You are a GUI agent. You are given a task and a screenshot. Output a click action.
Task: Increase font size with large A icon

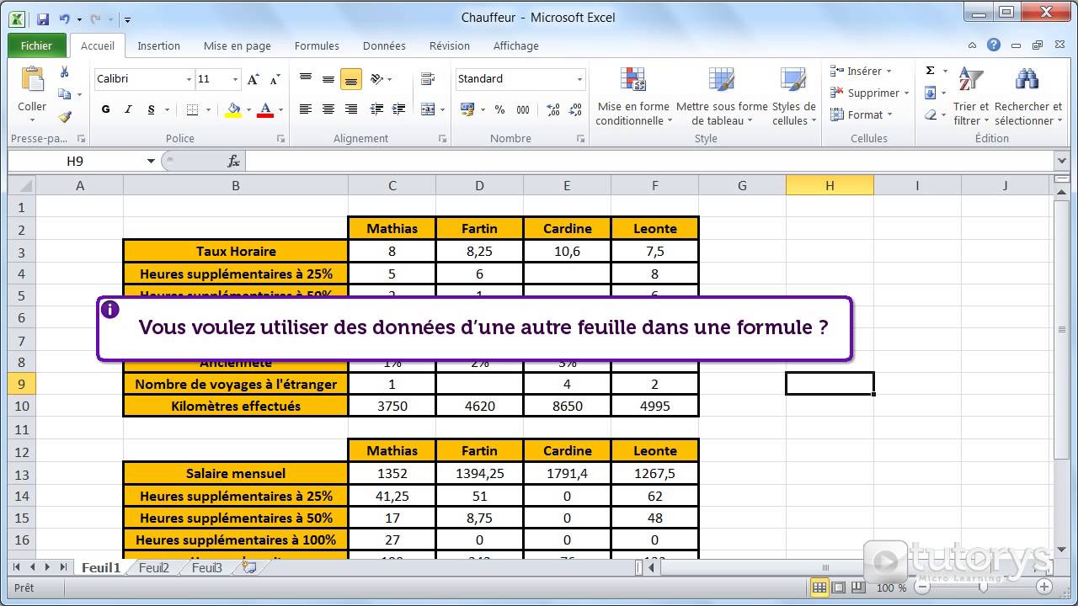click(253, 79)
